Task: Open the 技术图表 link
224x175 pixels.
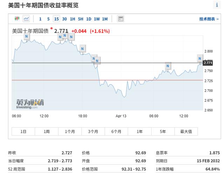Action: click(x=209, y=19)
